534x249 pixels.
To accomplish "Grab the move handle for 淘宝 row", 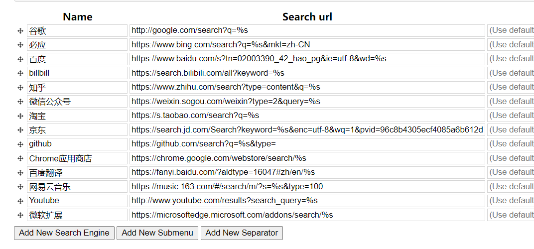I will click(x=20, y=116).
